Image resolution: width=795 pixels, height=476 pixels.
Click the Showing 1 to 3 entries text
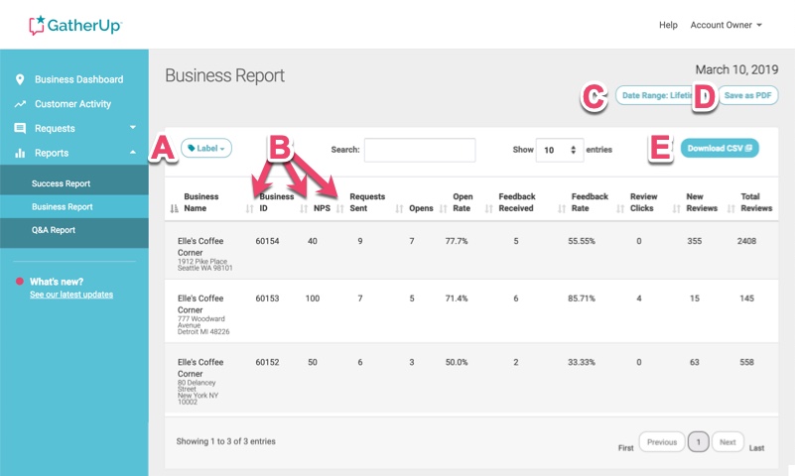point(225,441)
